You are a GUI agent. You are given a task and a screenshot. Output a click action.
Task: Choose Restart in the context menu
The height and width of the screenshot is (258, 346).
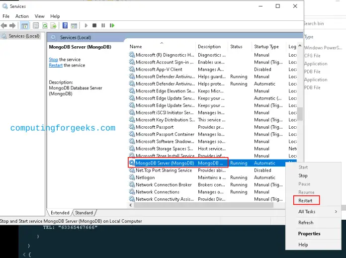pos(305,201)
